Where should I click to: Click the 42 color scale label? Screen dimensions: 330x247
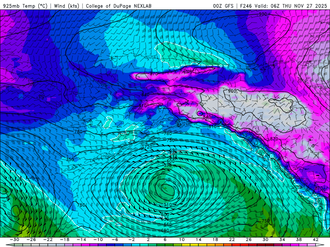(x=316, y=240)
